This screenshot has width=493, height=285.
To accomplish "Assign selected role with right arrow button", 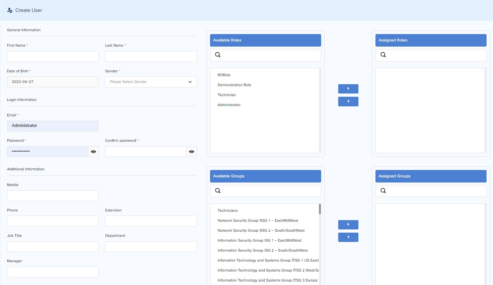I will pyautogui.click(x=348, y=89).
